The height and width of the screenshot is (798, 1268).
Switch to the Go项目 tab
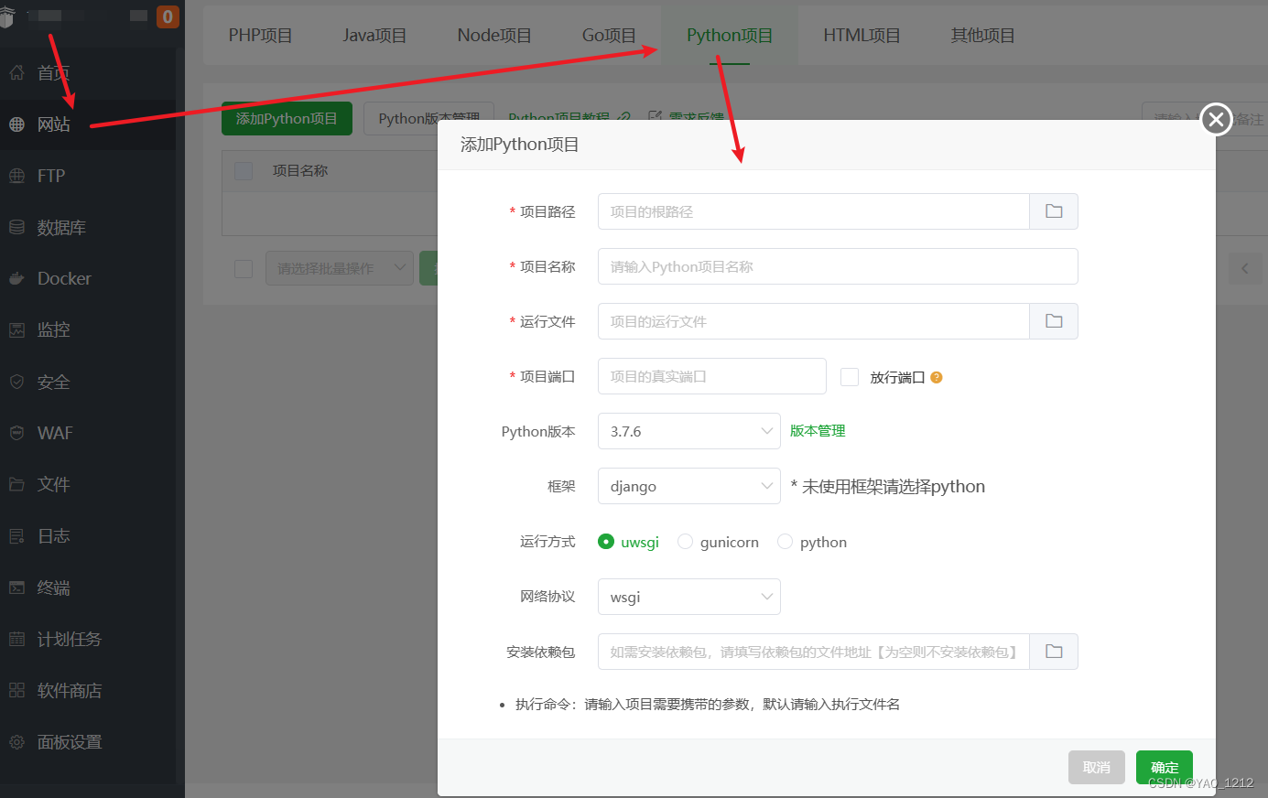609,35
